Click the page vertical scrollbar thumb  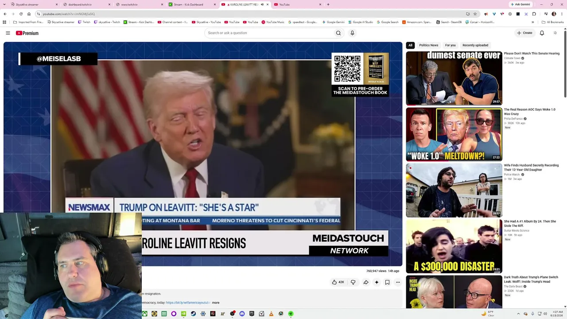[565, 63]
